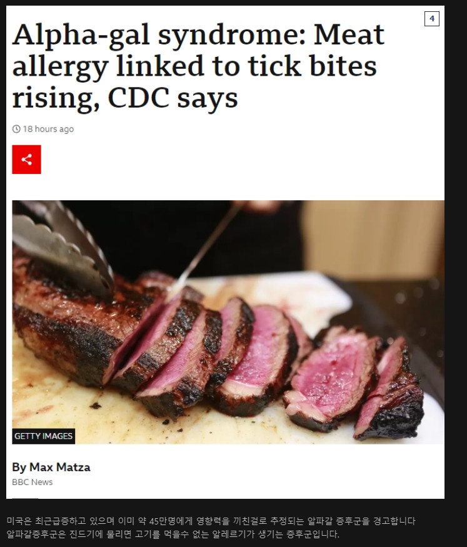Click the second Korean caption line about ticks

pos(173,534)
